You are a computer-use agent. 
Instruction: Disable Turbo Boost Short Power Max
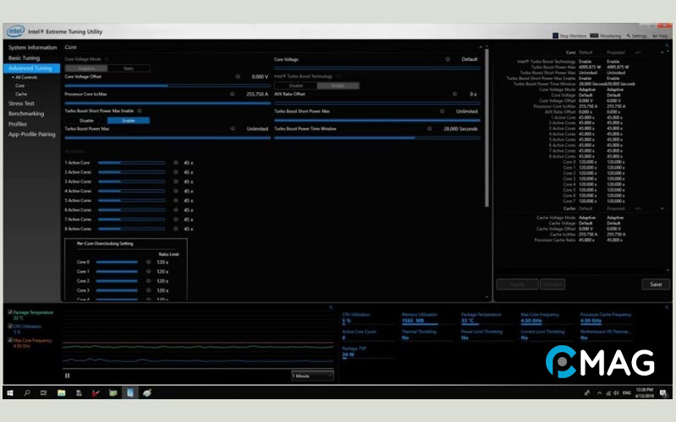(86, 121)
